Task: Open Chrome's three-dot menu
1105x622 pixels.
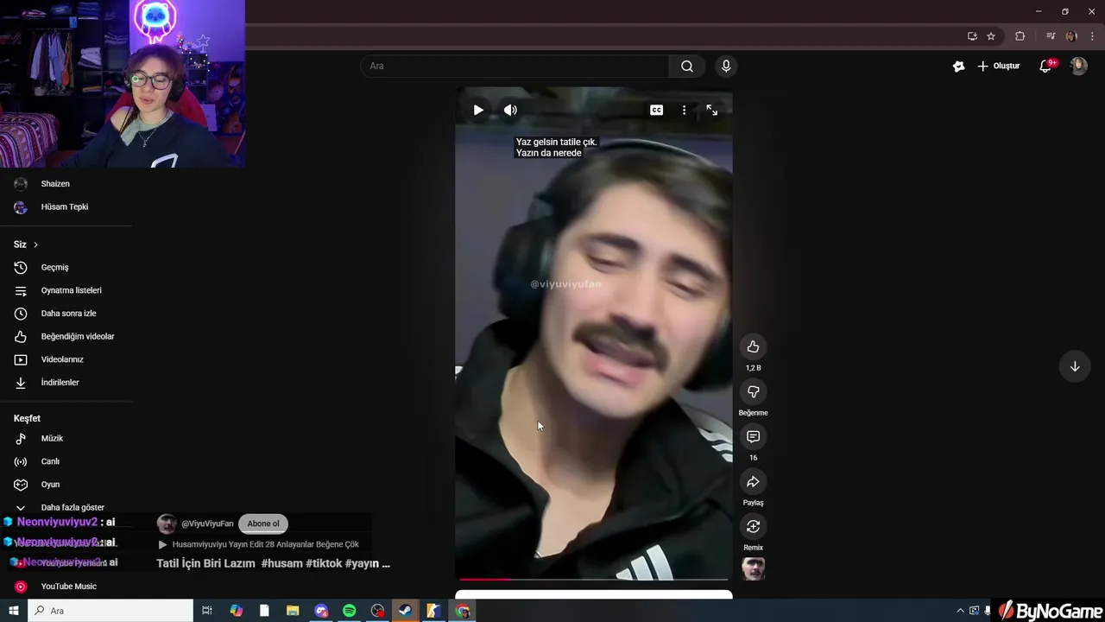Action: click(1092, 36)
